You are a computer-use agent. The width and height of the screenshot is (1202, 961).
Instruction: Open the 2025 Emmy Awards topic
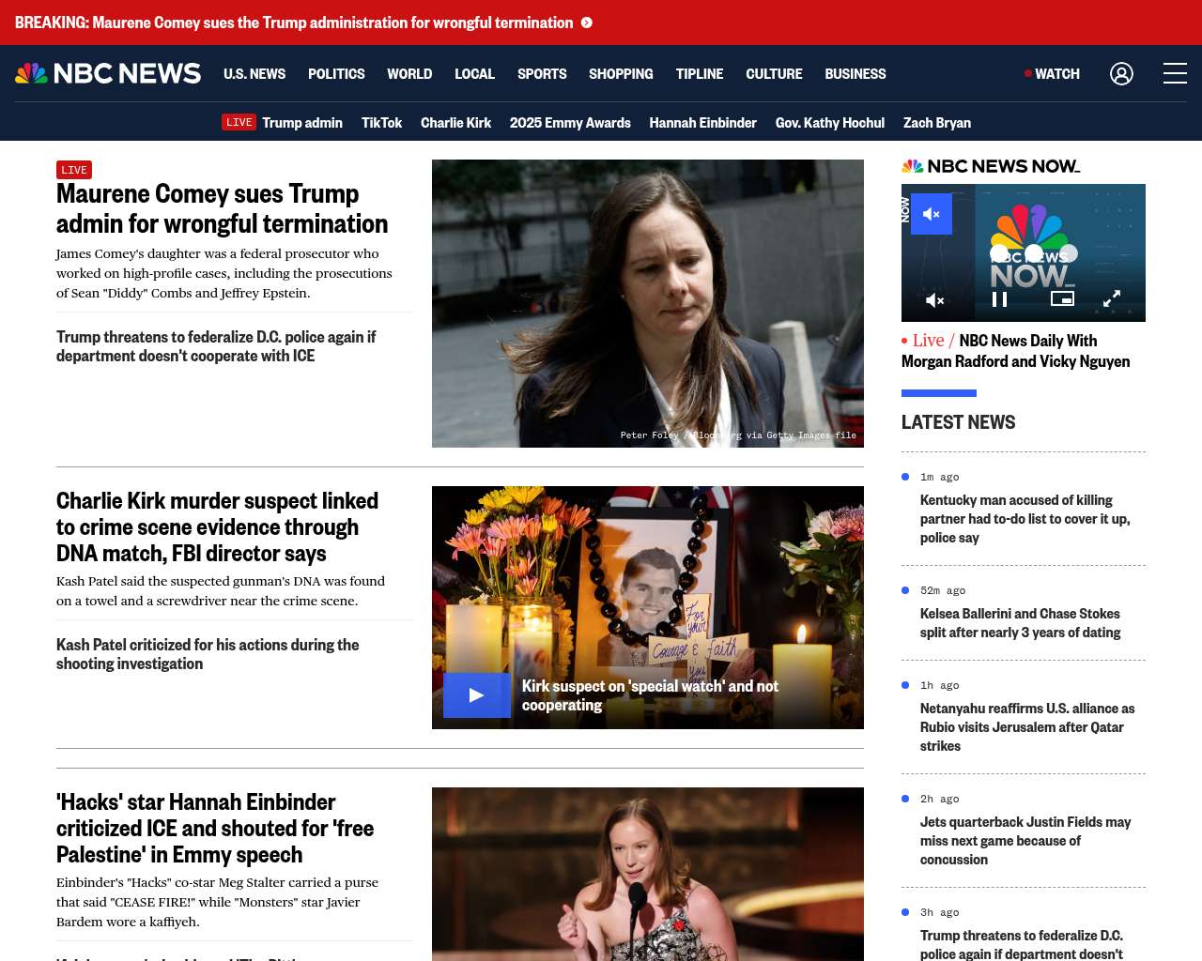click(x=570, y=122)
